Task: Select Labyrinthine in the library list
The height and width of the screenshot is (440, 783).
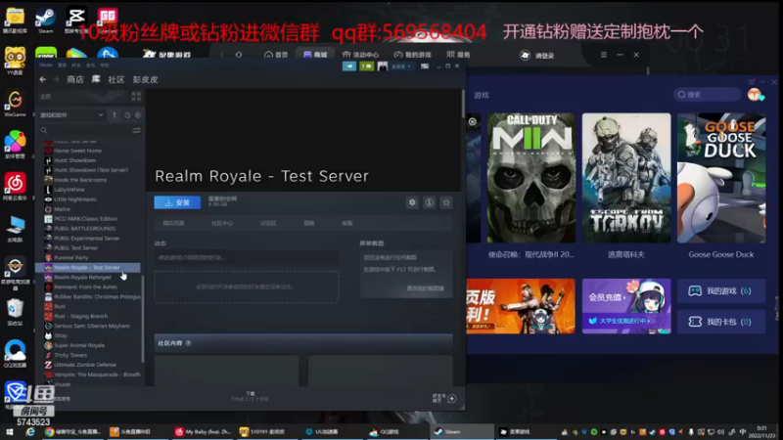Action: [x=69, y=190]
